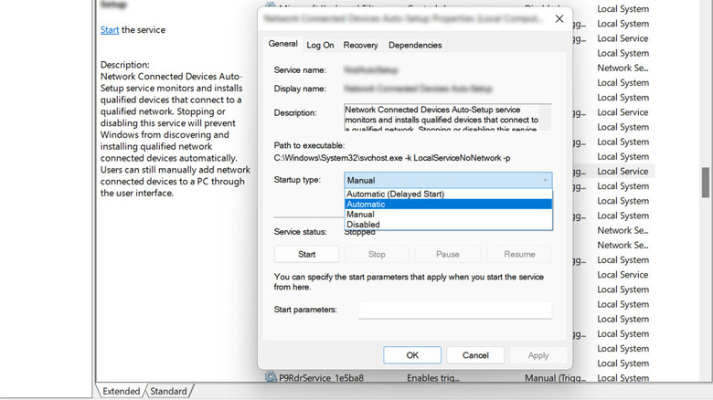Screen dimensions: 713x400
Task: Click the highlighted Local Service row entry
Action: pyautogui.click(x=623, y=172)
